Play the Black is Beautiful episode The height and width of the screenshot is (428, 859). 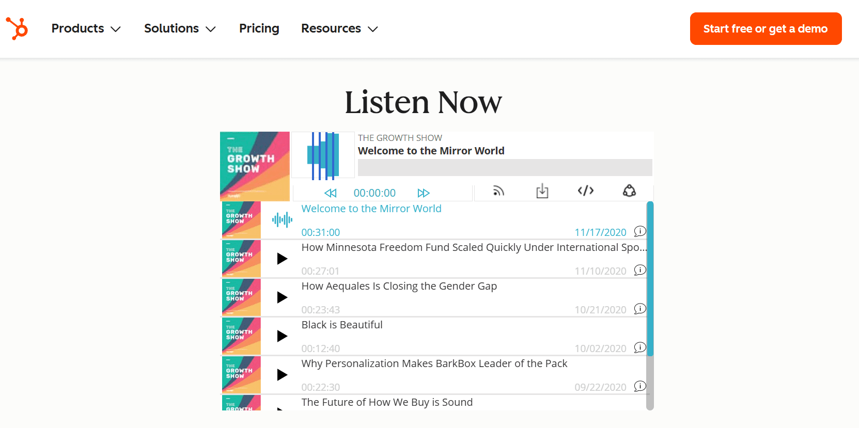[x=282, y=336]
